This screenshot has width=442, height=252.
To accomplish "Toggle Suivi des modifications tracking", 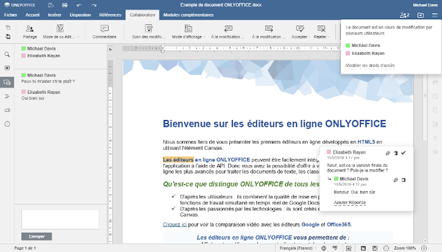I will coord(148,31).
